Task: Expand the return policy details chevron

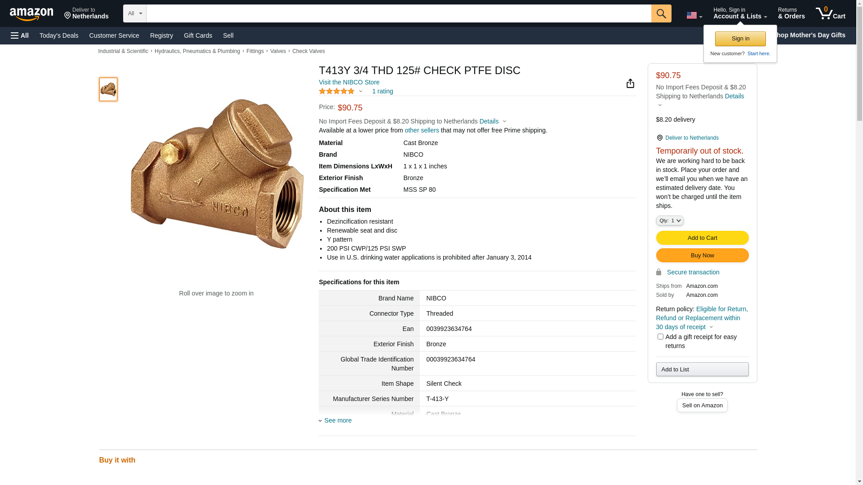Action: pos(711,327)
